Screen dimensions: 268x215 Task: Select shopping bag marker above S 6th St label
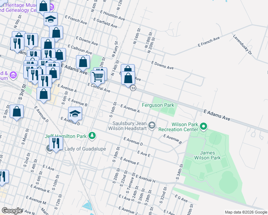coord(44,94)
